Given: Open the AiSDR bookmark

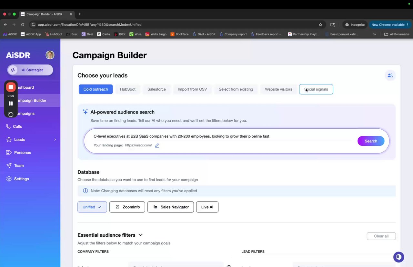Looking at the screenshot, I should (10, 34).
